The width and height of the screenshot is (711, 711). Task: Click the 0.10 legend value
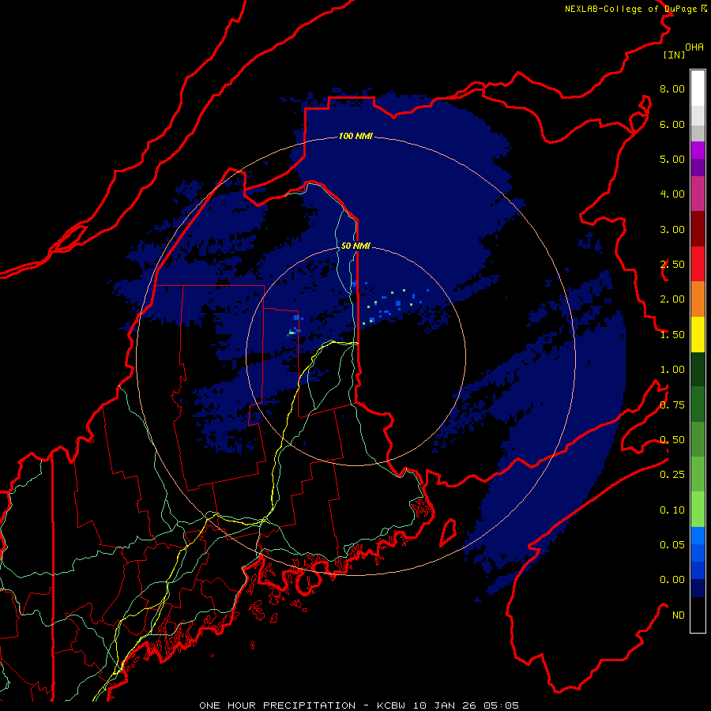click(x=672, y=510)
